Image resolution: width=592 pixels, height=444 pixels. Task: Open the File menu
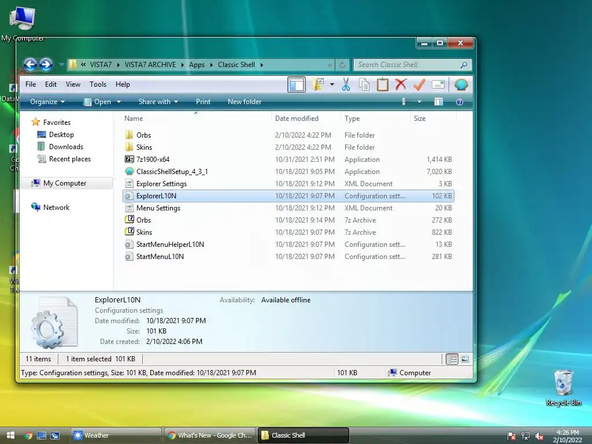(31, 84)
